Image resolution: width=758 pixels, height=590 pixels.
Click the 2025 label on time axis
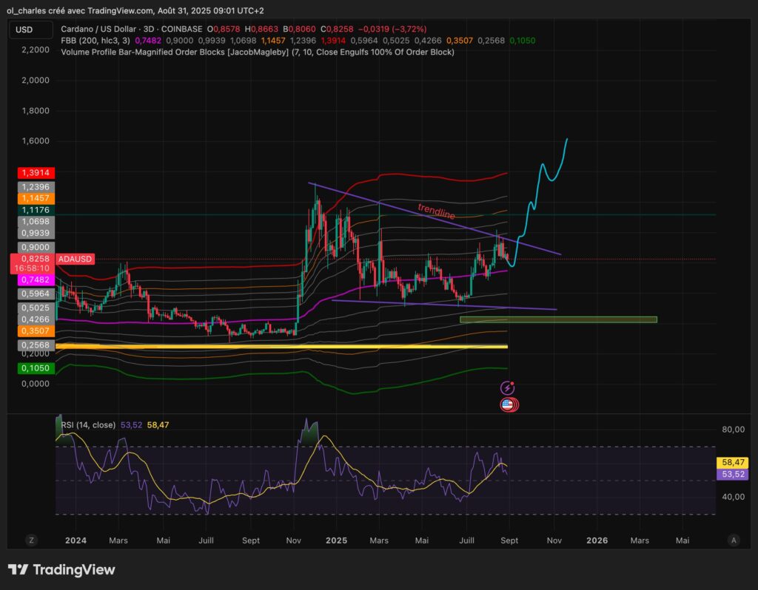coord(336,540)
